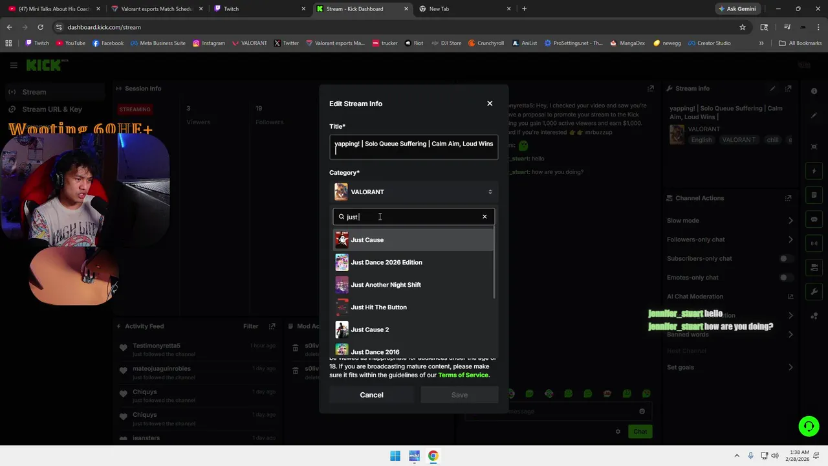The width and height of the screenshot is (828, 466).
Task: Go to Stream in the left sidebar
Action: point(54,92)
